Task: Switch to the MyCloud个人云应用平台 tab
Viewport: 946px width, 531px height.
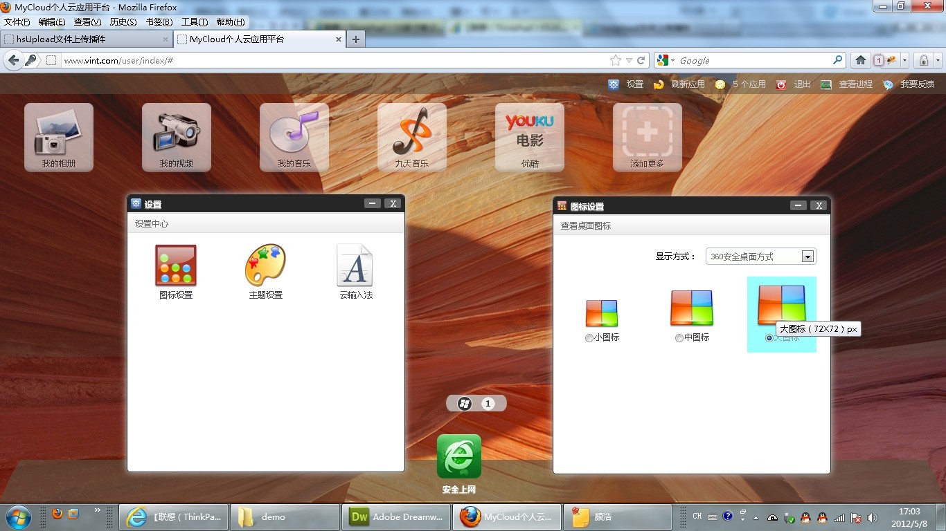Action: pyautogui.click(x=260, y=39)
